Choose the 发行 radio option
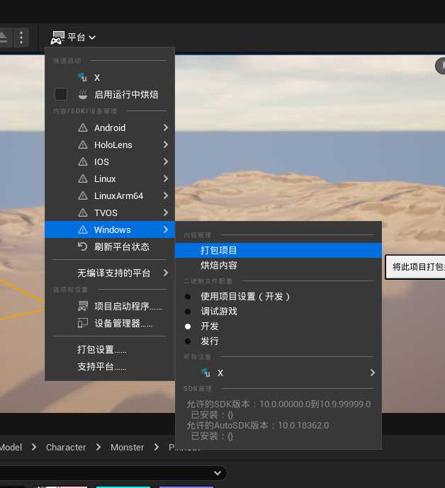Viewport: 445px width, 488px height. pos(188,341)
